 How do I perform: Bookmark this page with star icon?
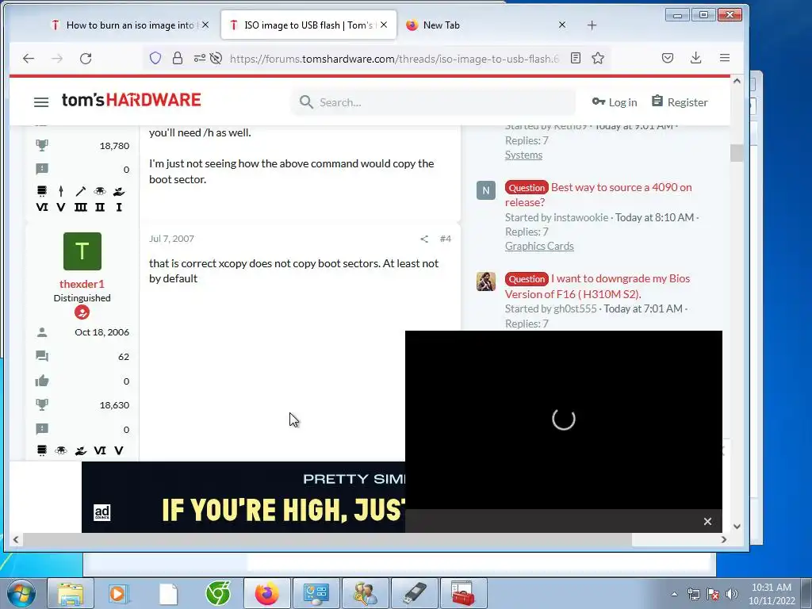click(x=598, y=58)
